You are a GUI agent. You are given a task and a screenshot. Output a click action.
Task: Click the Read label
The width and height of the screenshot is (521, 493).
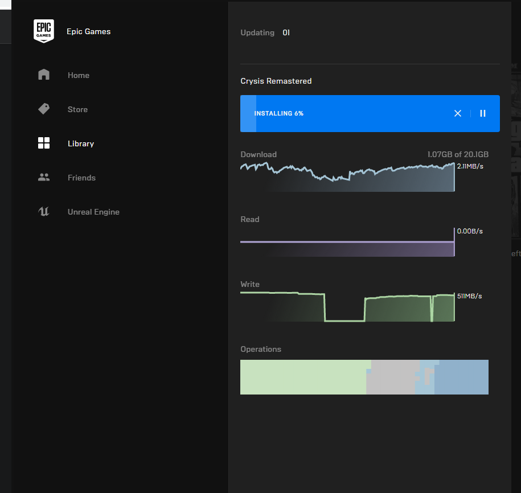(250, 219)
